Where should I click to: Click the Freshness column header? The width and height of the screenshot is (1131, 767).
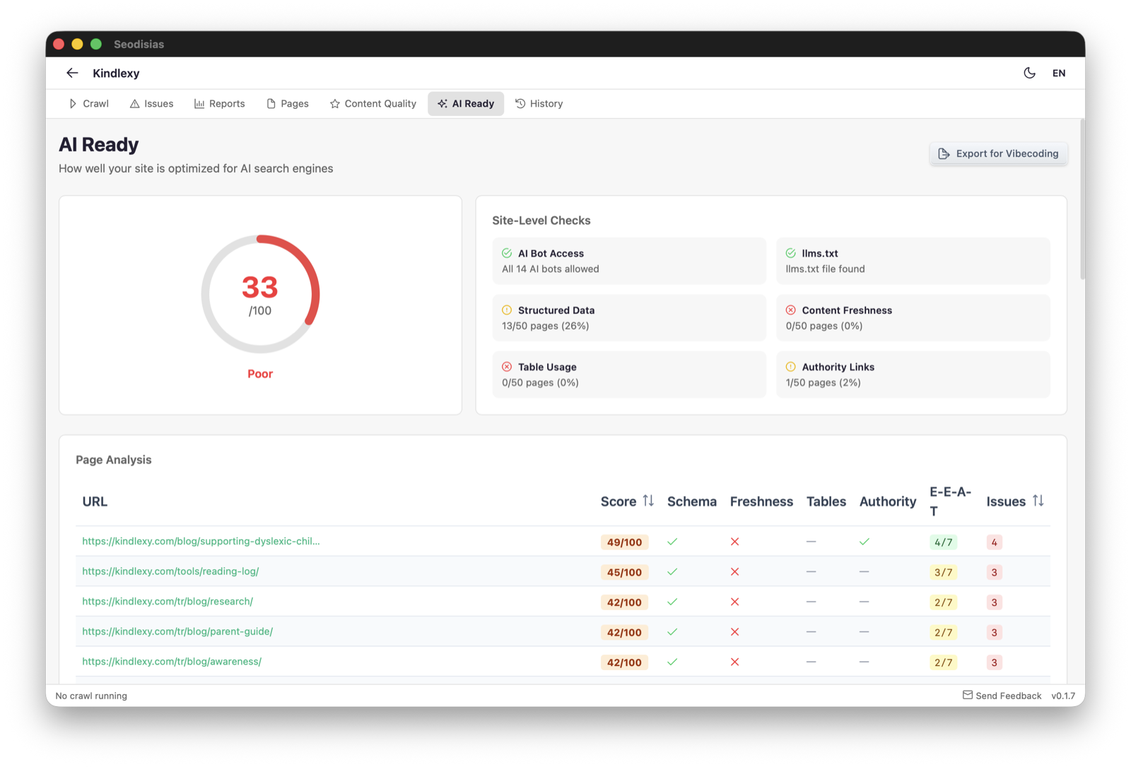pyautogui.click(x=761, y=501)
